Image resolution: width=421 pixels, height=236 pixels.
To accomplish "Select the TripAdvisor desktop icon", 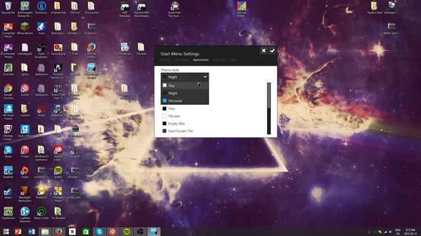I will click(x=8, y=213).
